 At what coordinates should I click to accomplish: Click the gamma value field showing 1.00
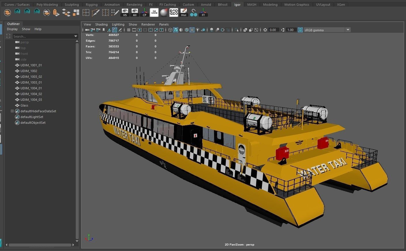click(x=290, y=30)
